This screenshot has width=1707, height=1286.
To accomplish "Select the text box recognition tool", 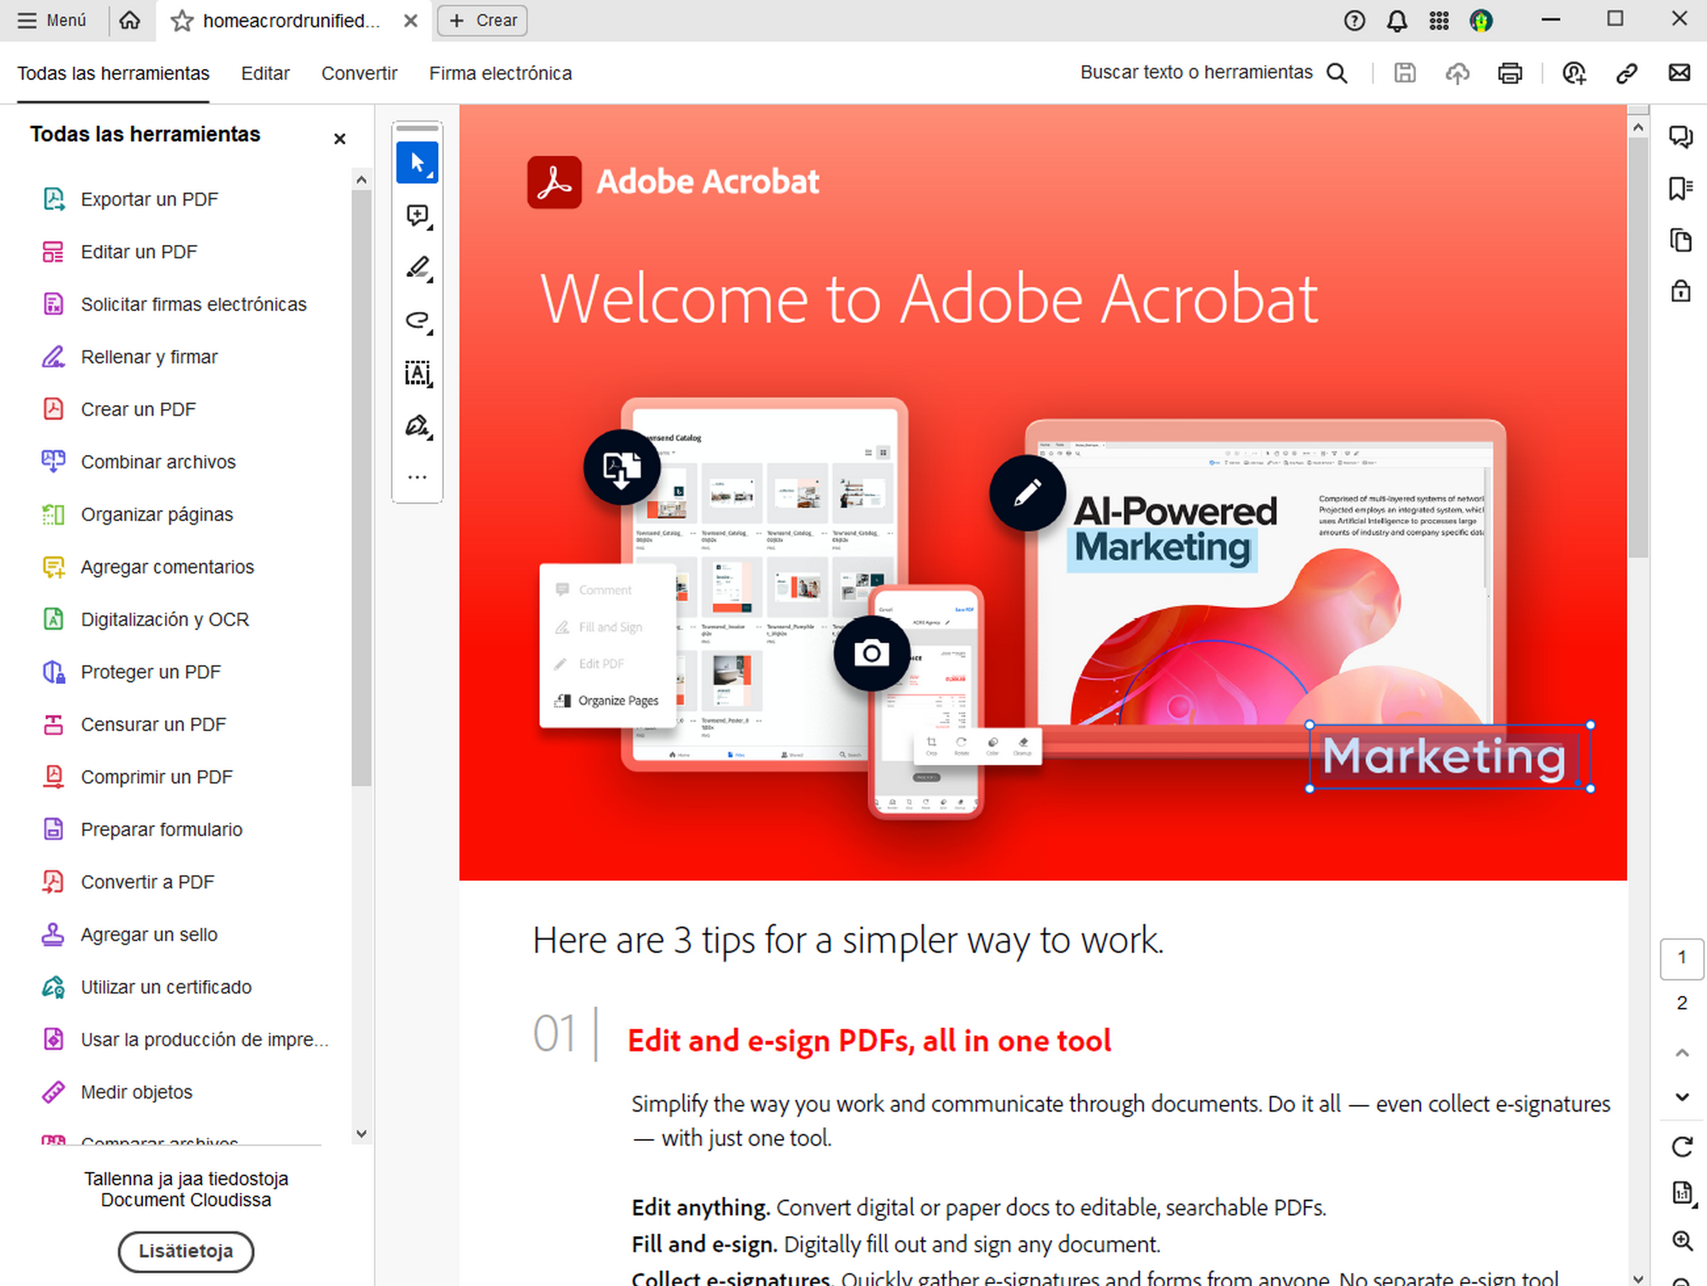I will point(418,373).
